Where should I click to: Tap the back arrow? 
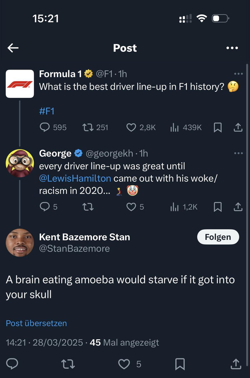13,48
